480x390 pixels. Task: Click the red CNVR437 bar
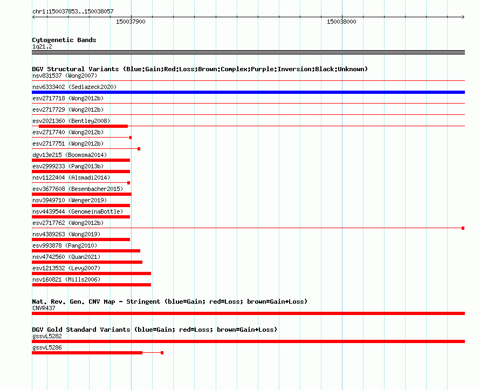[248, 313]
